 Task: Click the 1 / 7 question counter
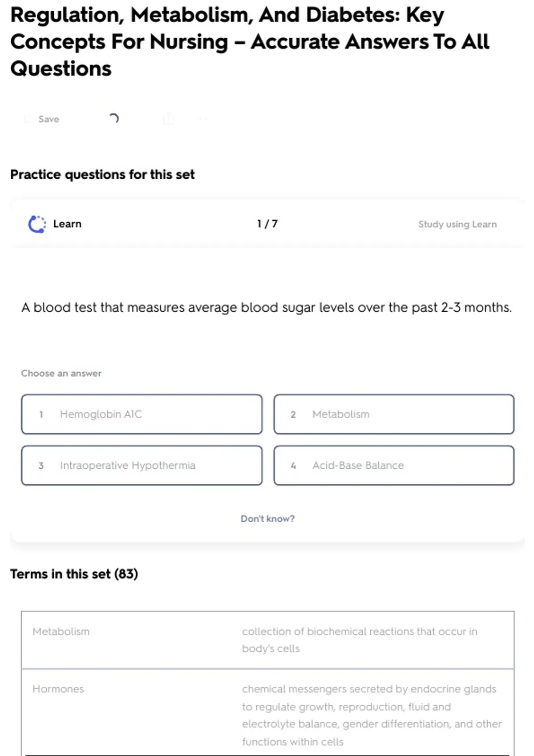coord(267,224)
